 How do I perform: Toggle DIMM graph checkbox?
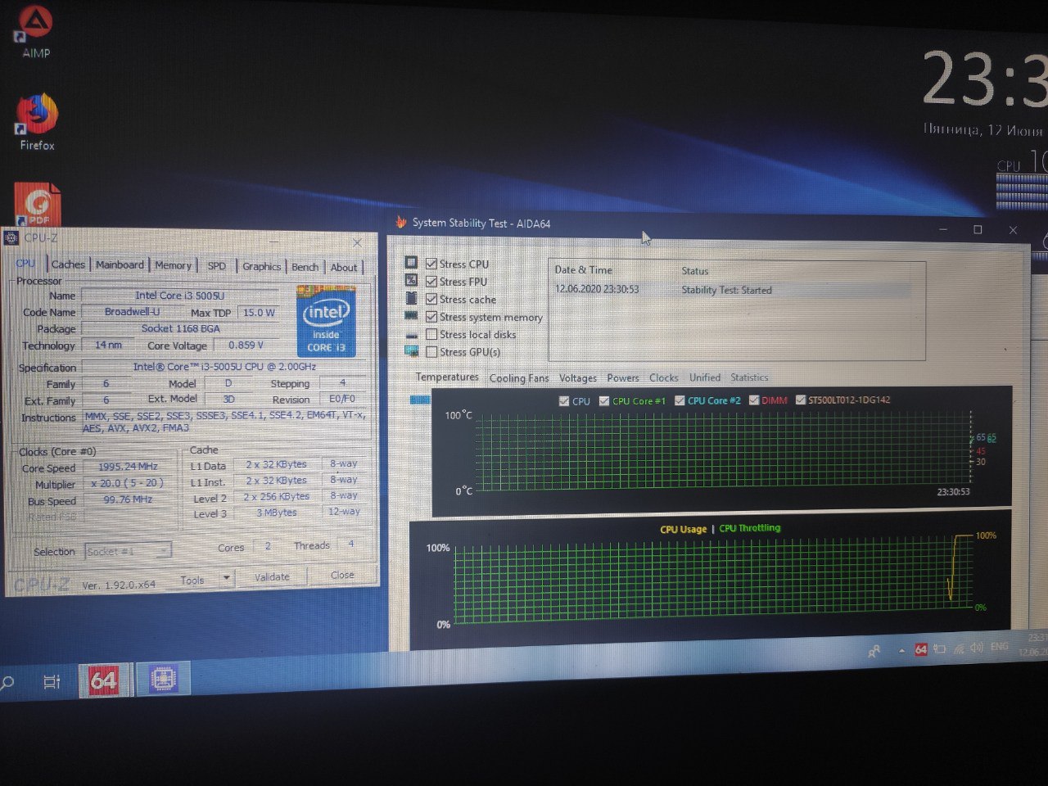pyautogui.click(x=754, y=400)
